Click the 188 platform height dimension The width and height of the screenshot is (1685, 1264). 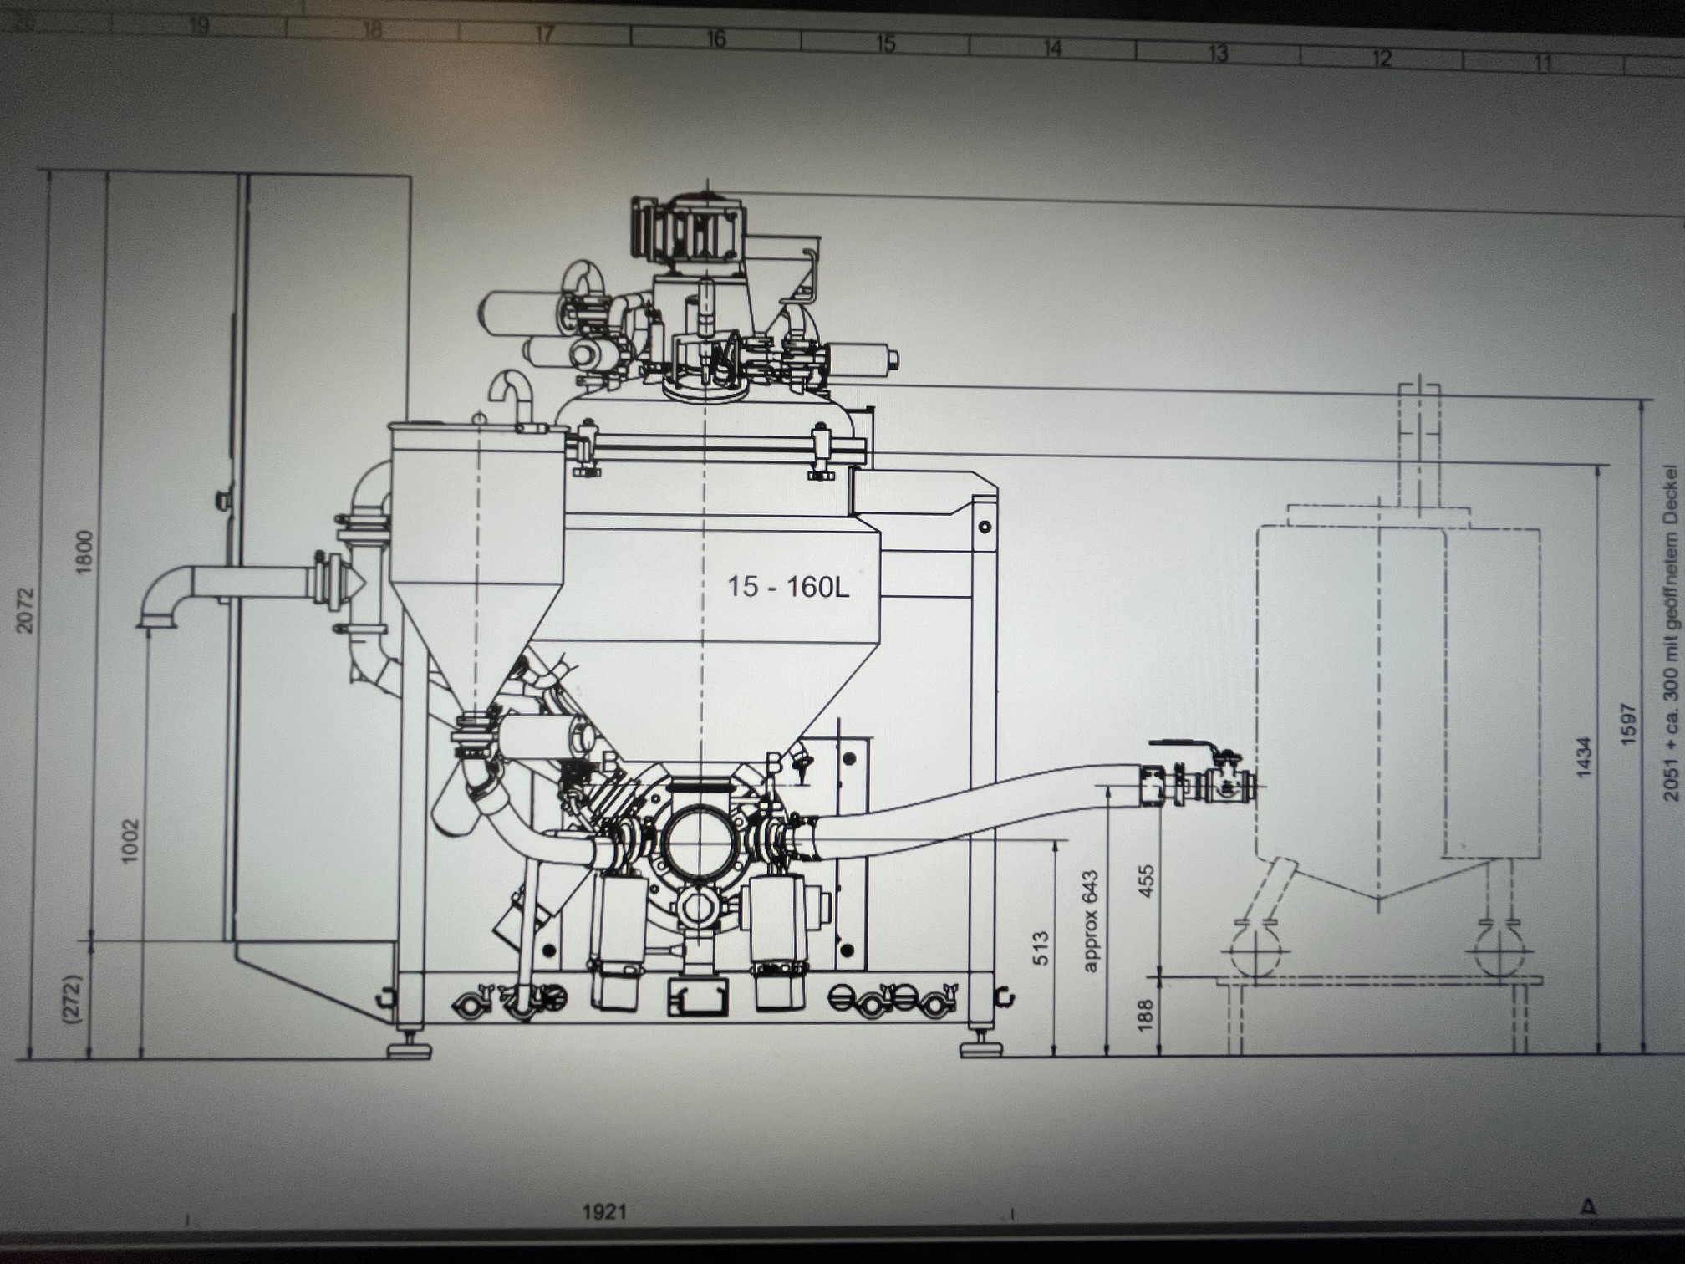1146,1014
